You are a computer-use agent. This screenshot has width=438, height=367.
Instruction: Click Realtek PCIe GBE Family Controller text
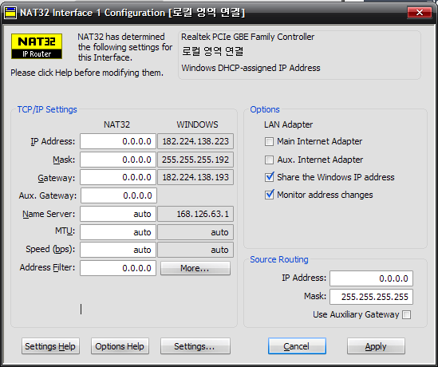(248, 37)
